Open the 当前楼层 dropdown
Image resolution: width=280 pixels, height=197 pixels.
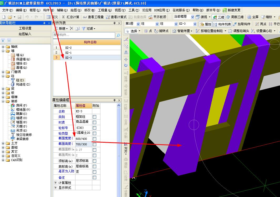(x=192, y=17)
